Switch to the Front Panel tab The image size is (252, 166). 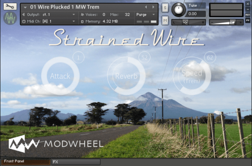(26, 162)
